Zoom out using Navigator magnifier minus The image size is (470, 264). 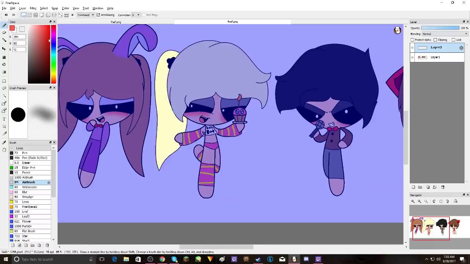(419, 201)
